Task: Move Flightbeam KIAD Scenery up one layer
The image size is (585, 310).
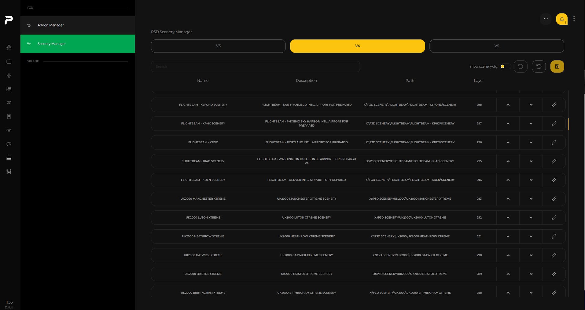Action: [x=508, y=161]
